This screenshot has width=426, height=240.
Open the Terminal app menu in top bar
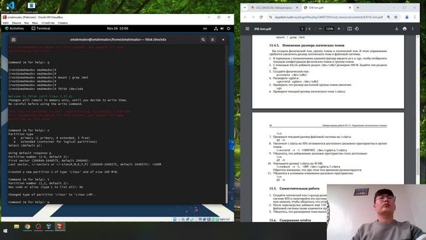point(41,28)
